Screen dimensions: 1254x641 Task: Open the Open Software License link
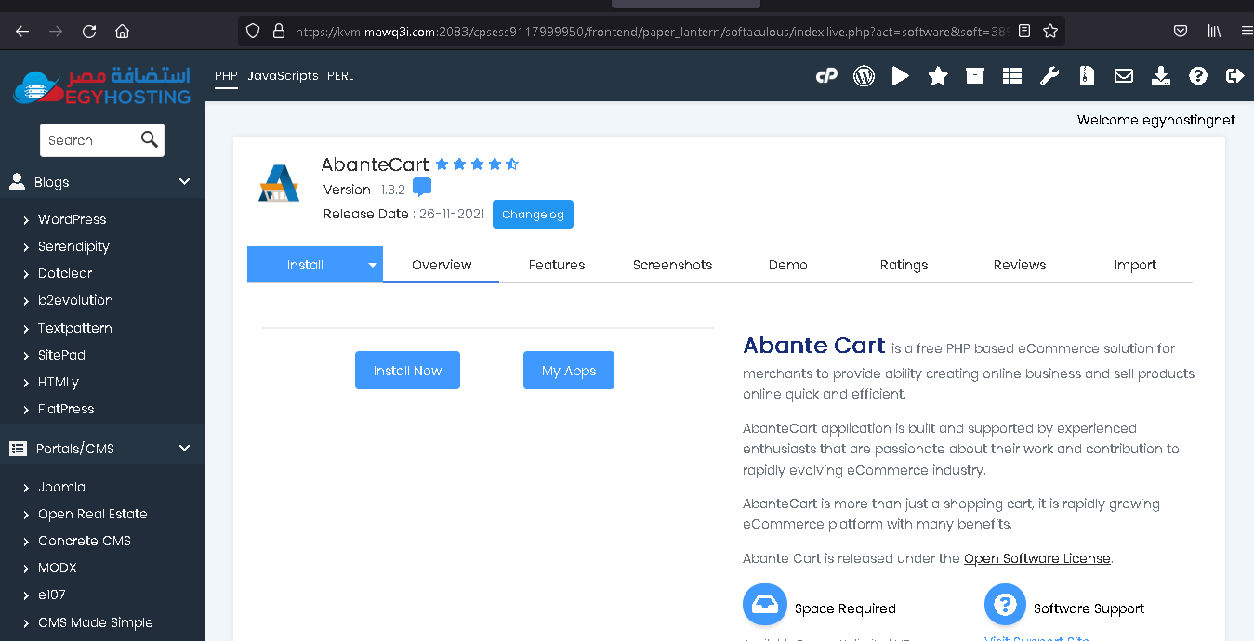click(1037, 558)
